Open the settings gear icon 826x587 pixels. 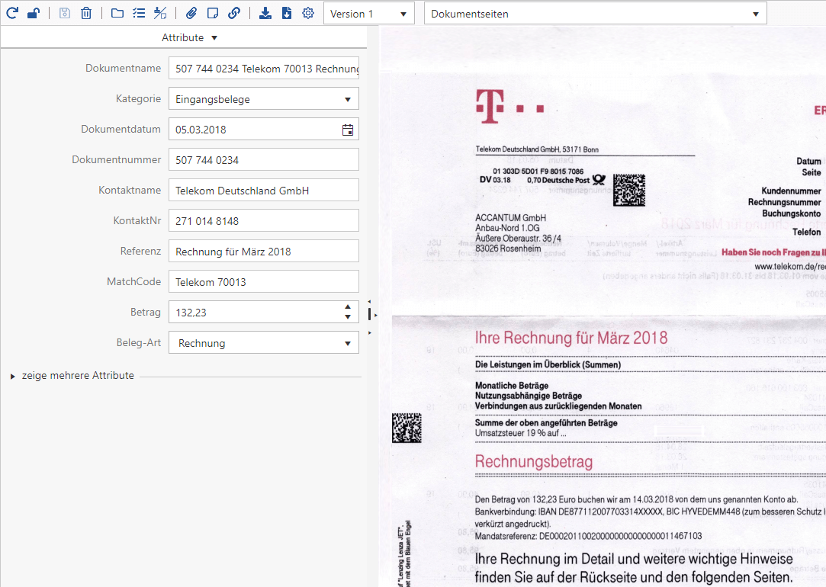(x=308, y=13)
